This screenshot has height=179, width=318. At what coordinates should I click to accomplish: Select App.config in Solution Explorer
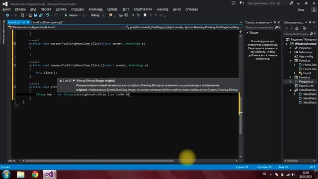click(306, 56)
